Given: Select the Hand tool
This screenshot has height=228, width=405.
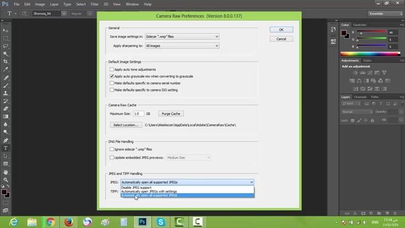Looking at the screenshot, I should [6, 172].
